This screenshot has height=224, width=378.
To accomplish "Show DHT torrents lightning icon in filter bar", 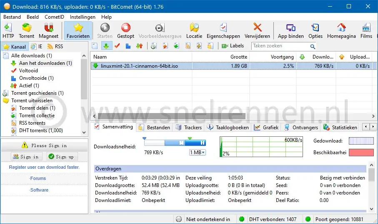I will 199,46.
